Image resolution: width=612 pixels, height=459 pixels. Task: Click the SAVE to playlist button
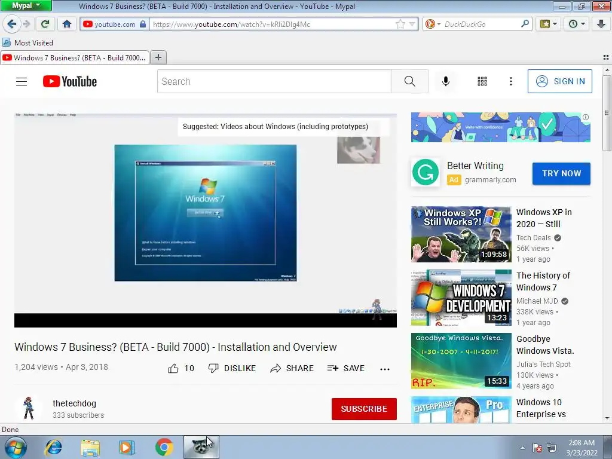coord(346,368)
